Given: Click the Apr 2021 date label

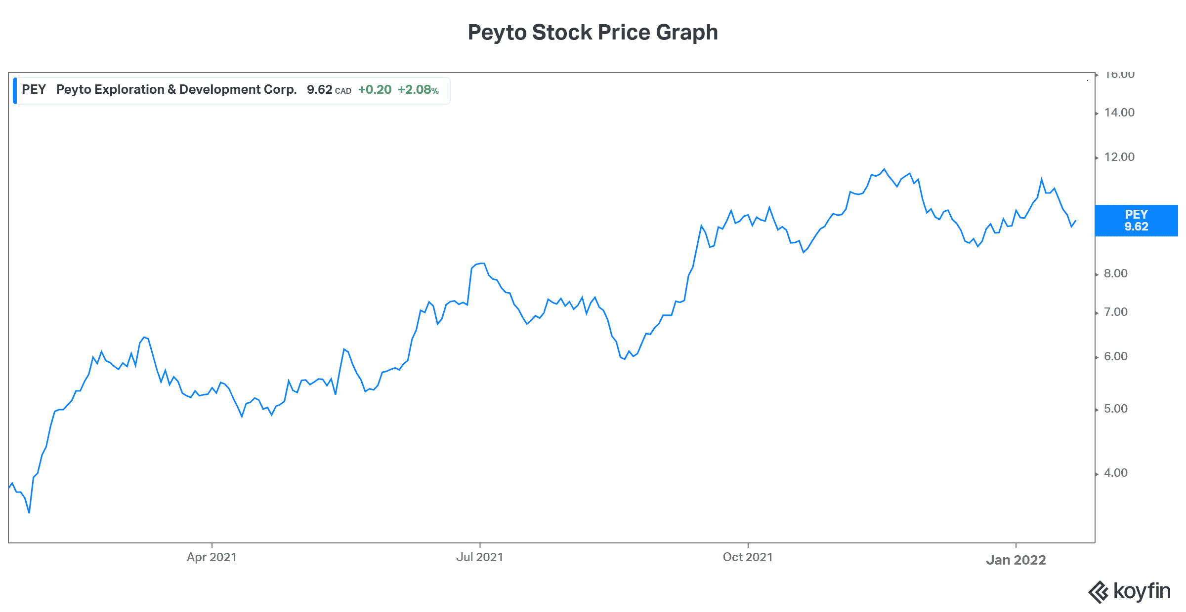Looking at the screenshot, I should (x=212, y=557).
